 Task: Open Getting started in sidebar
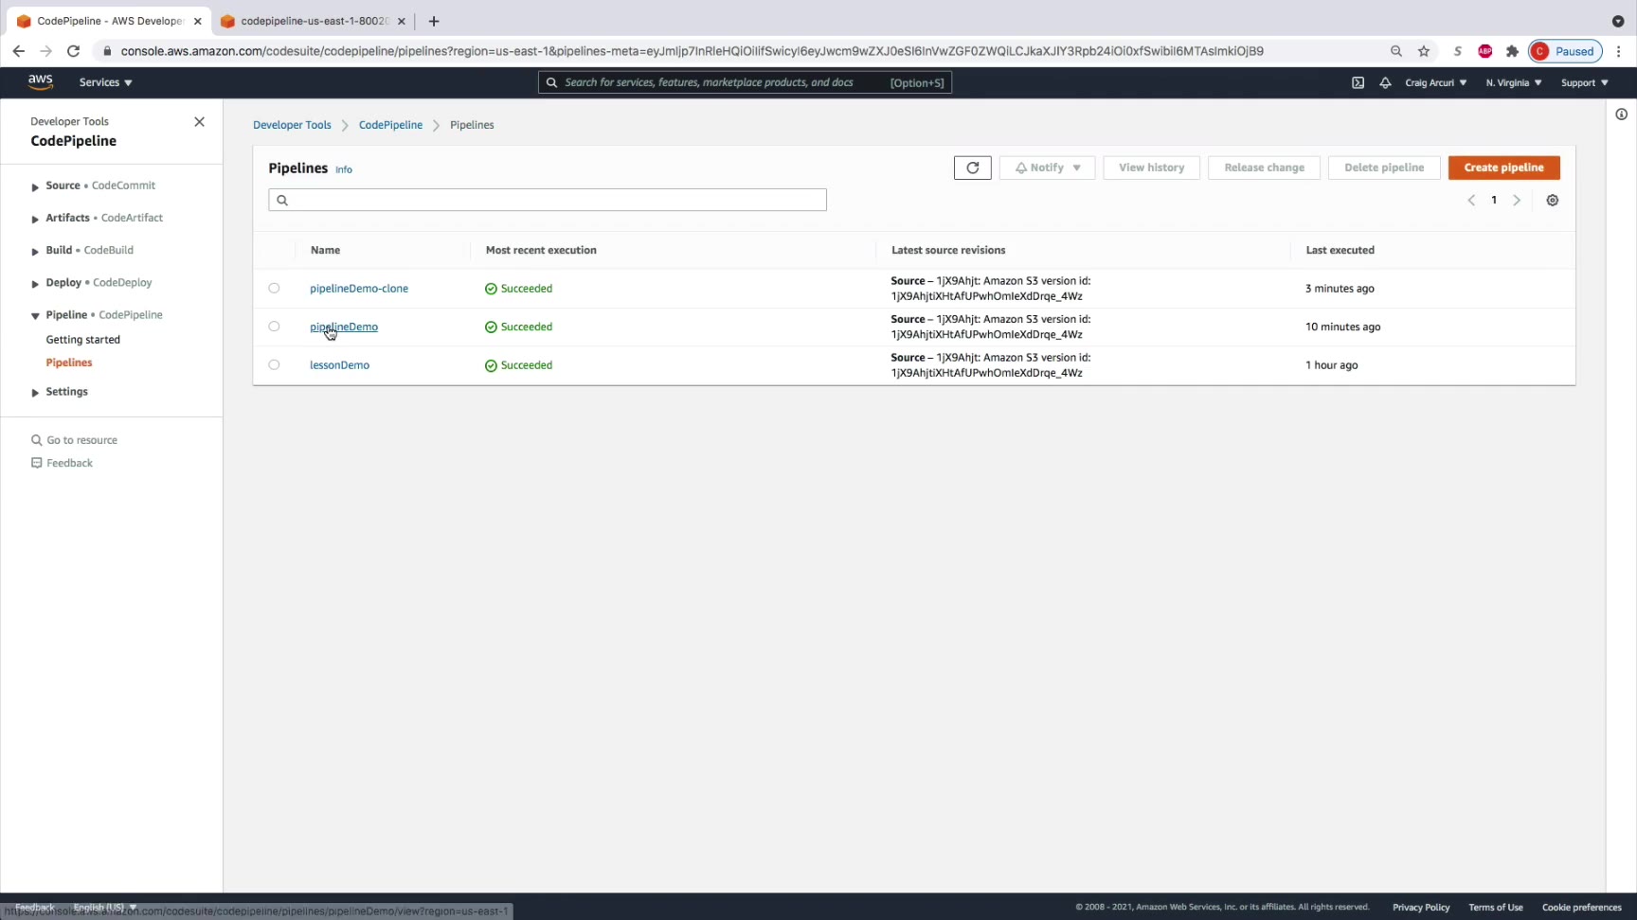tap(83, 340)
